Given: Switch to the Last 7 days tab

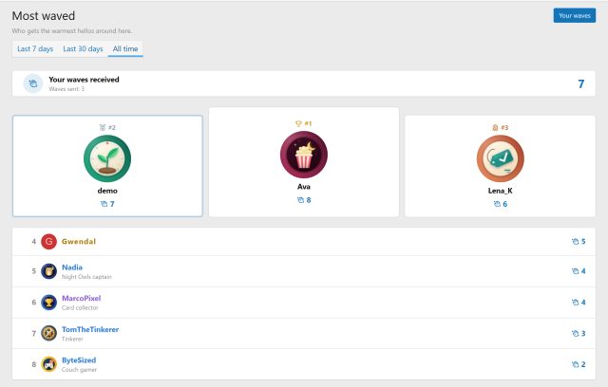Looking at the screenshot, I should (35, 48).
